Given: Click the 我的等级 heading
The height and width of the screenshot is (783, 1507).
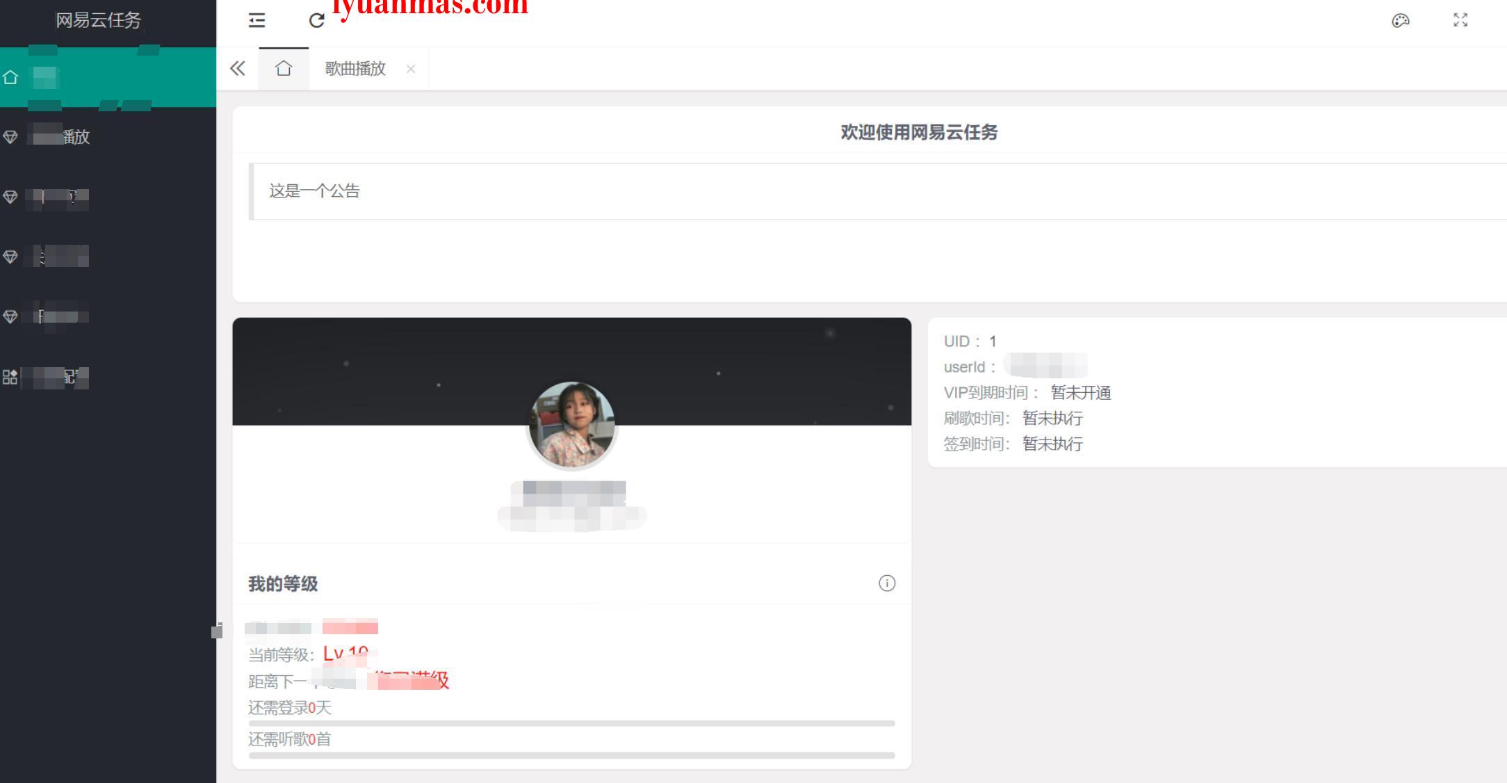Looking at the screenshot, I should pos(283,583).
